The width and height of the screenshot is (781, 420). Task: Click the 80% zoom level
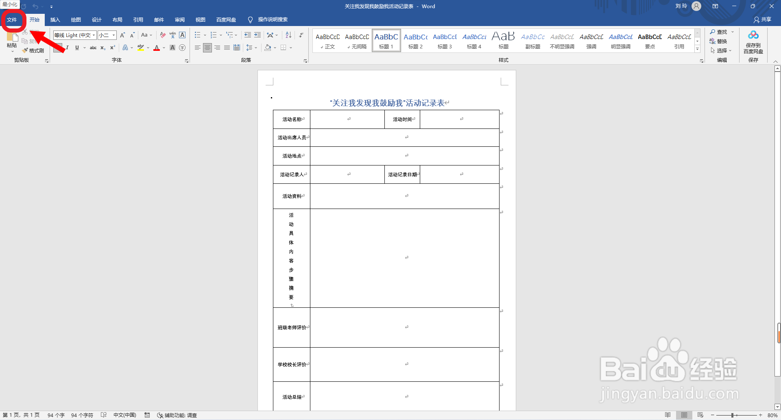[772, 415]
